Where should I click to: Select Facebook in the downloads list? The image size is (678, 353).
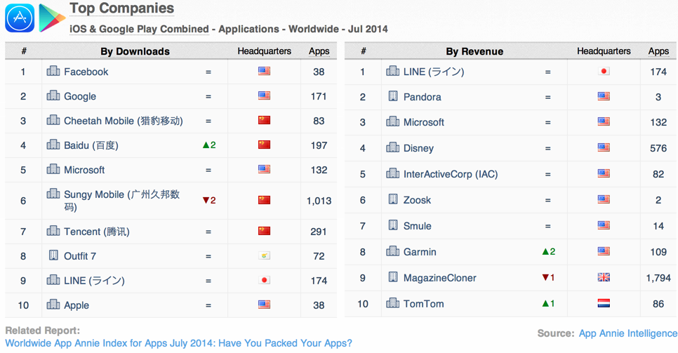(x=86, y=72)
